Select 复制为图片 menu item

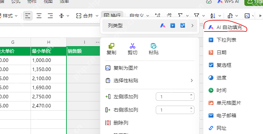150,68
